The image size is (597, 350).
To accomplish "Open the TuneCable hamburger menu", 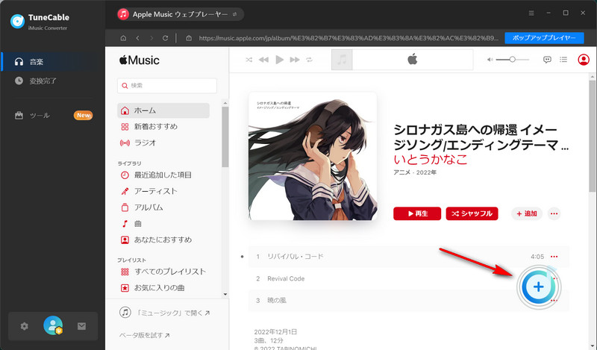I will coord(531,13).
